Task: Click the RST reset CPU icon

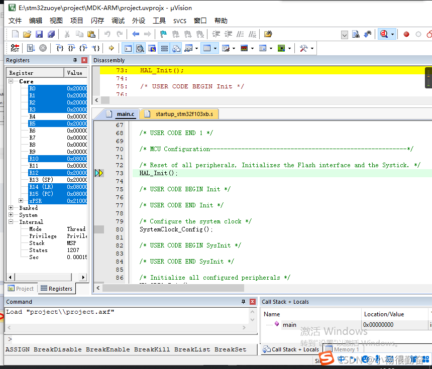Action: 15,48
